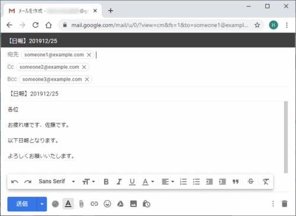Attach a file with the paperclip icon

(81, 204)
